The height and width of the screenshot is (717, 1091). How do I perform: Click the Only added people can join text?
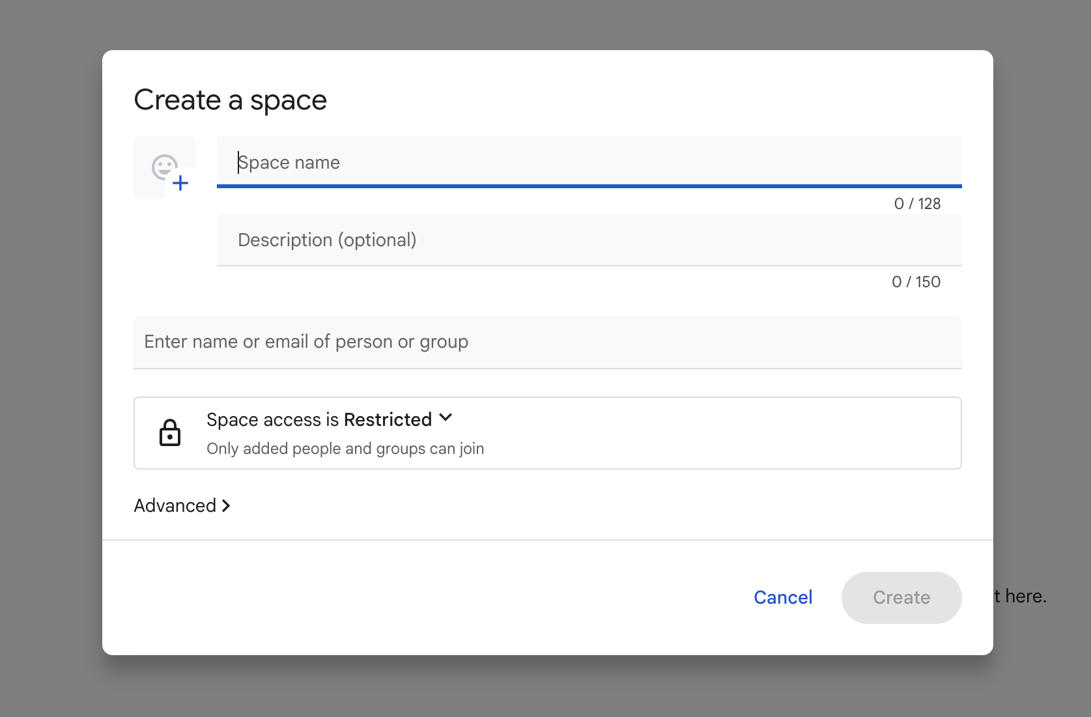pyautogui.click(x=345, y=449)
